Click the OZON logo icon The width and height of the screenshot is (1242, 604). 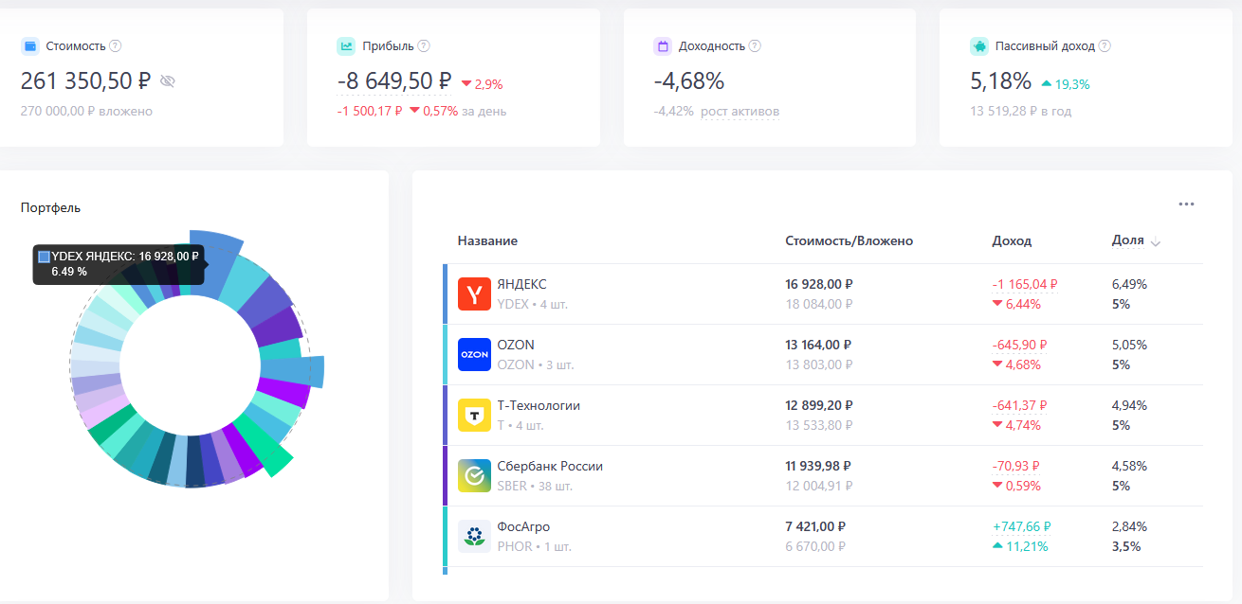coord(474,354)
